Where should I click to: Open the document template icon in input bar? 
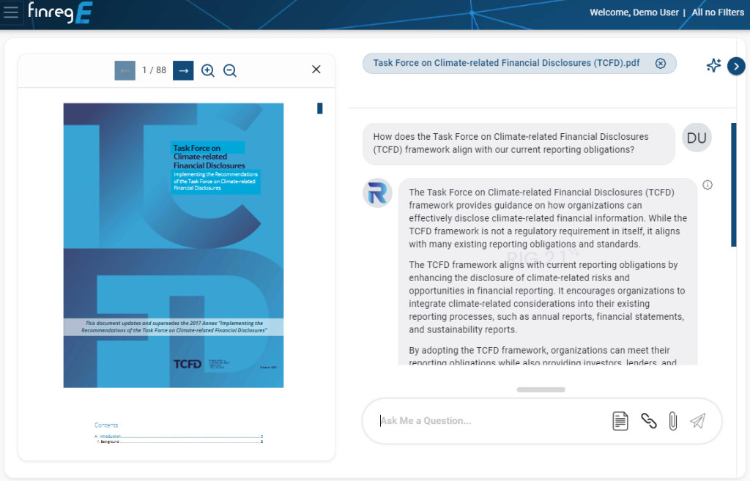point(620,421)
